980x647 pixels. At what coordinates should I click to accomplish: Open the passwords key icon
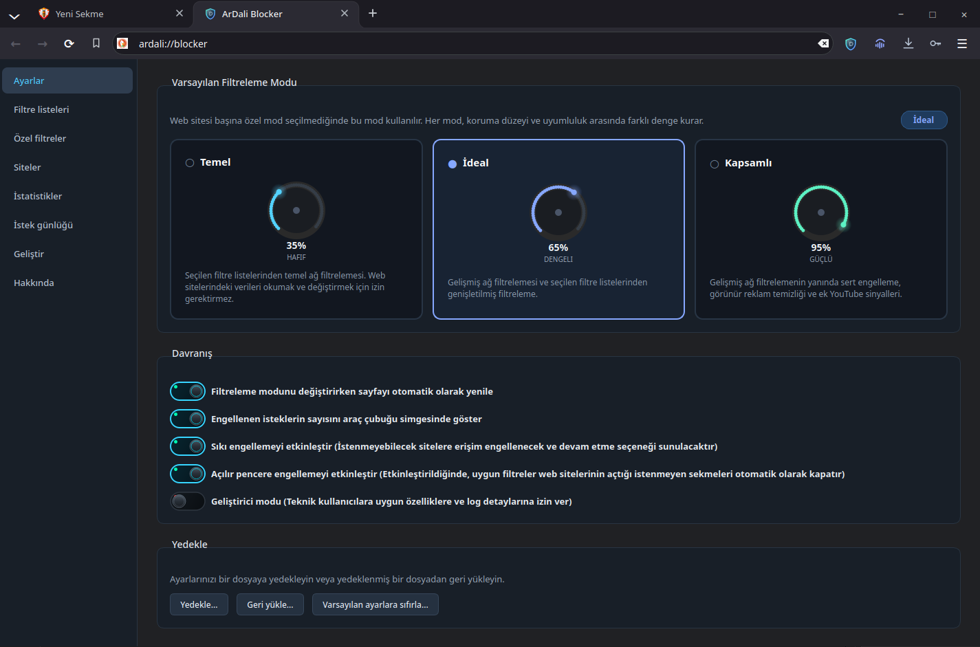coord(935,43)
